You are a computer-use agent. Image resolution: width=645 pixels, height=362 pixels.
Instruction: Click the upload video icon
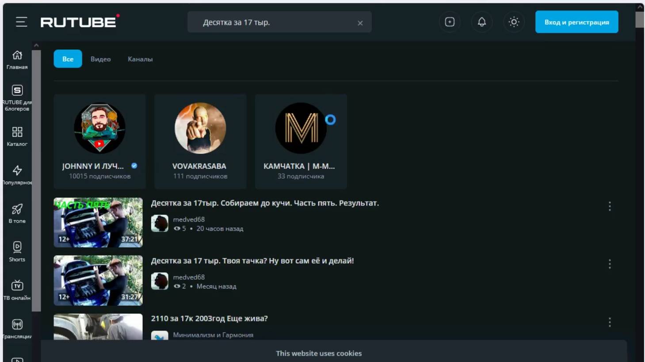click(x=450, y=22)
